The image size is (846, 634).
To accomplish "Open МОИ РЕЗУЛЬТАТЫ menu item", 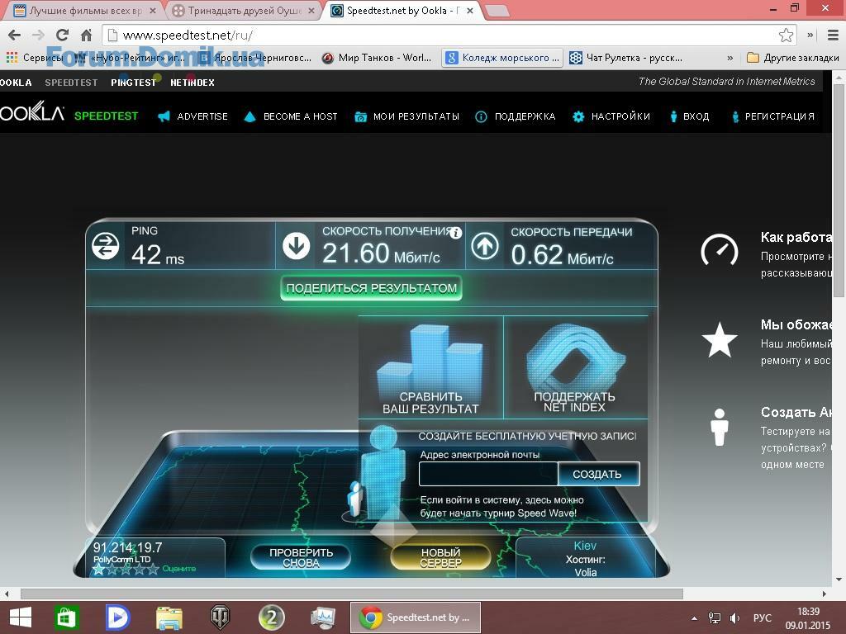I will [x=406, y=116].
